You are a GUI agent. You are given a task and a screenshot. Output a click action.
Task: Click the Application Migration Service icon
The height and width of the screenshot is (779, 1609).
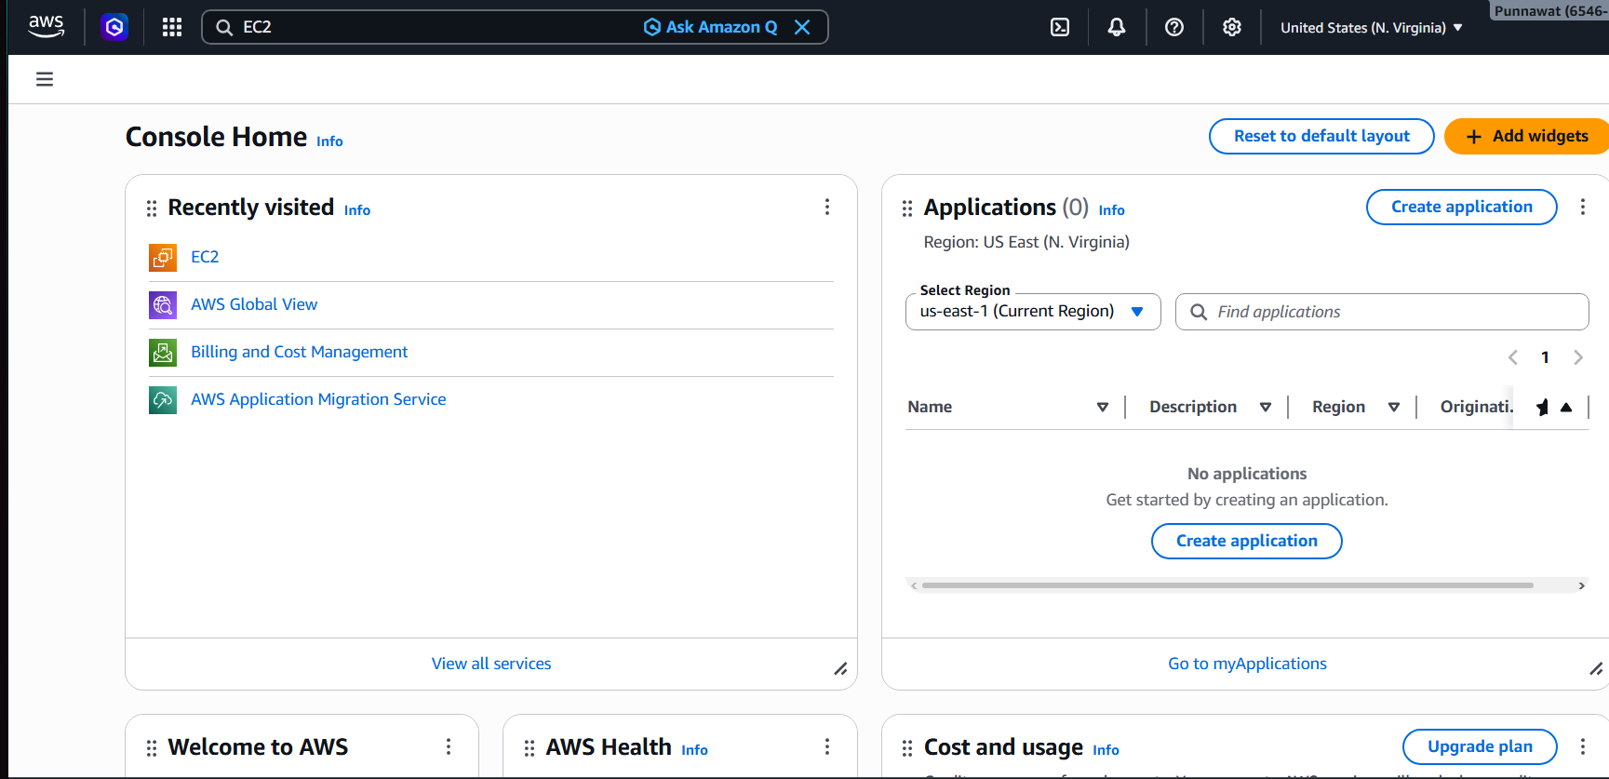coord(163,399)
